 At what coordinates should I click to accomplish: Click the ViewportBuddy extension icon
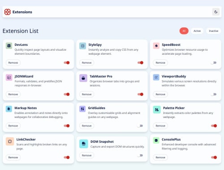(x=156, y=77)
